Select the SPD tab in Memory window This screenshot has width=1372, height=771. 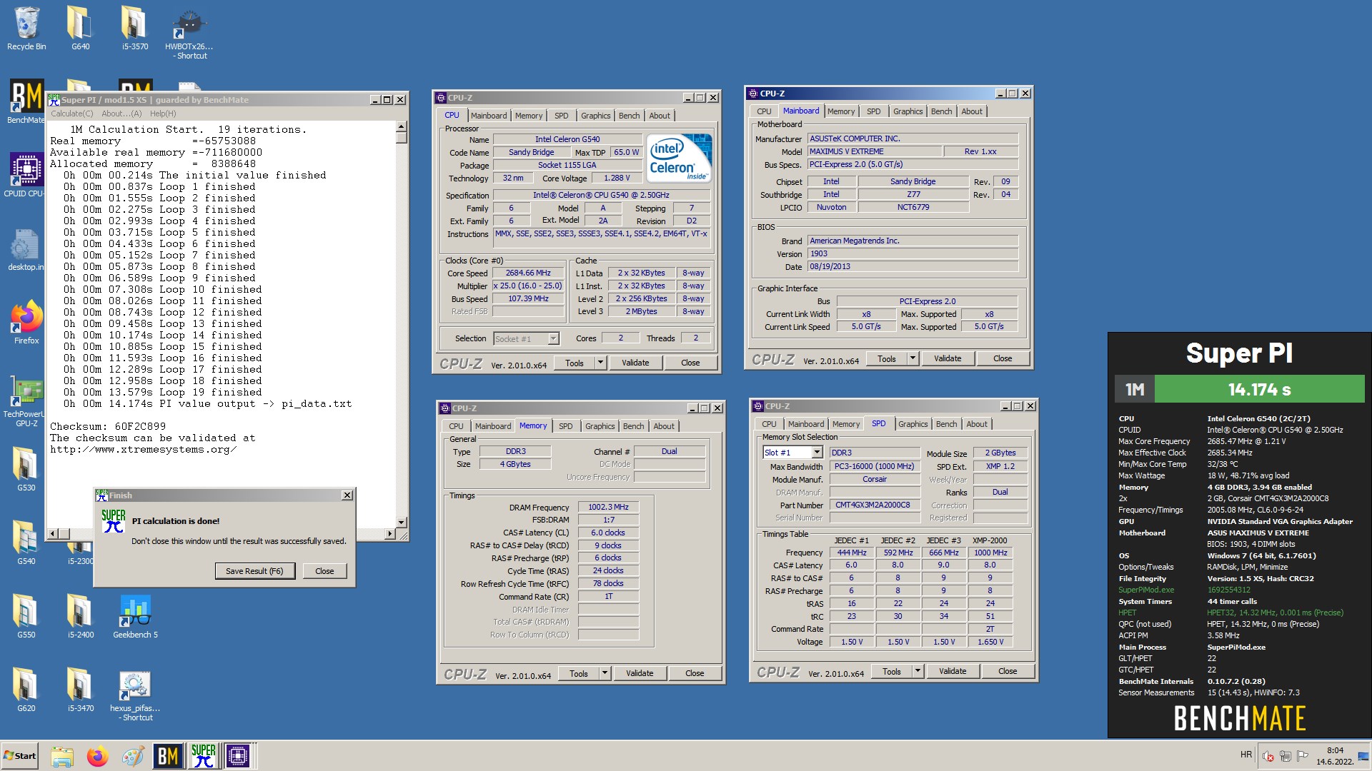[x=565, y=426]
